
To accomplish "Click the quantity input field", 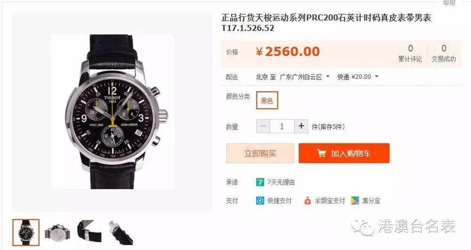I will 282,126.
